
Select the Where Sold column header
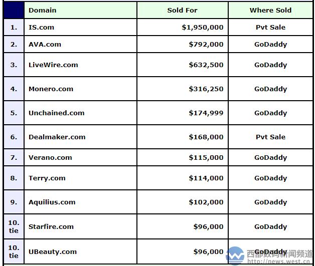pos(270,10)
